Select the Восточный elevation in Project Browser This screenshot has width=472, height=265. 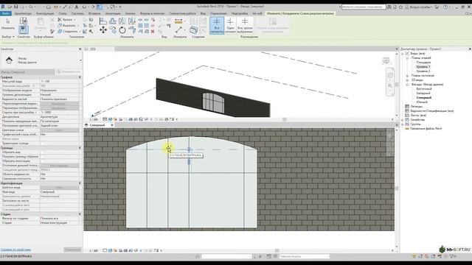[x=424, y=89]
